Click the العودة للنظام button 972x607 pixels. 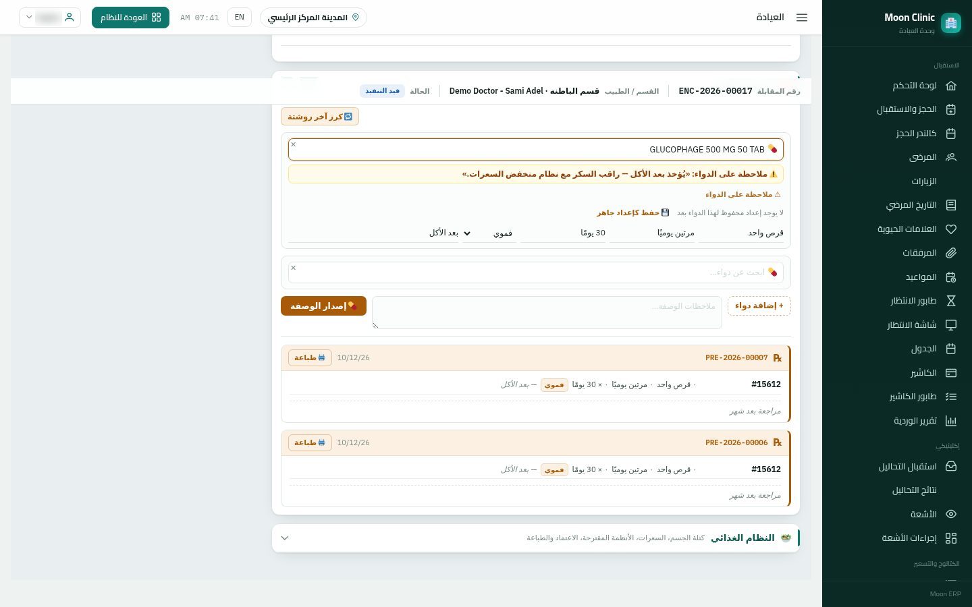click(130, 18)
